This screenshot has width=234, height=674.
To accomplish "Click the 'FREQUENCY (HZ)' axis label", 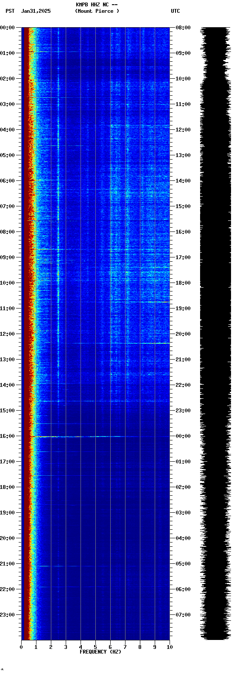I will point(100,652).
